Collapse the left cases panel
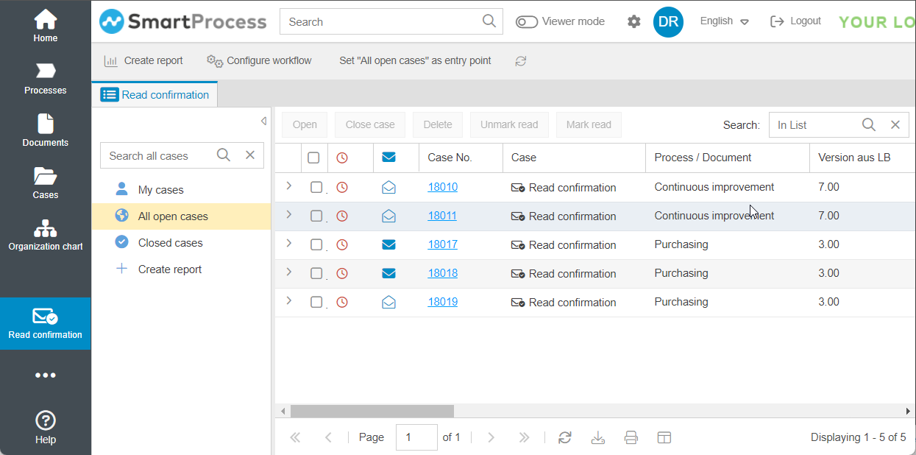This screenshot has height=455, width=916. 263,121
